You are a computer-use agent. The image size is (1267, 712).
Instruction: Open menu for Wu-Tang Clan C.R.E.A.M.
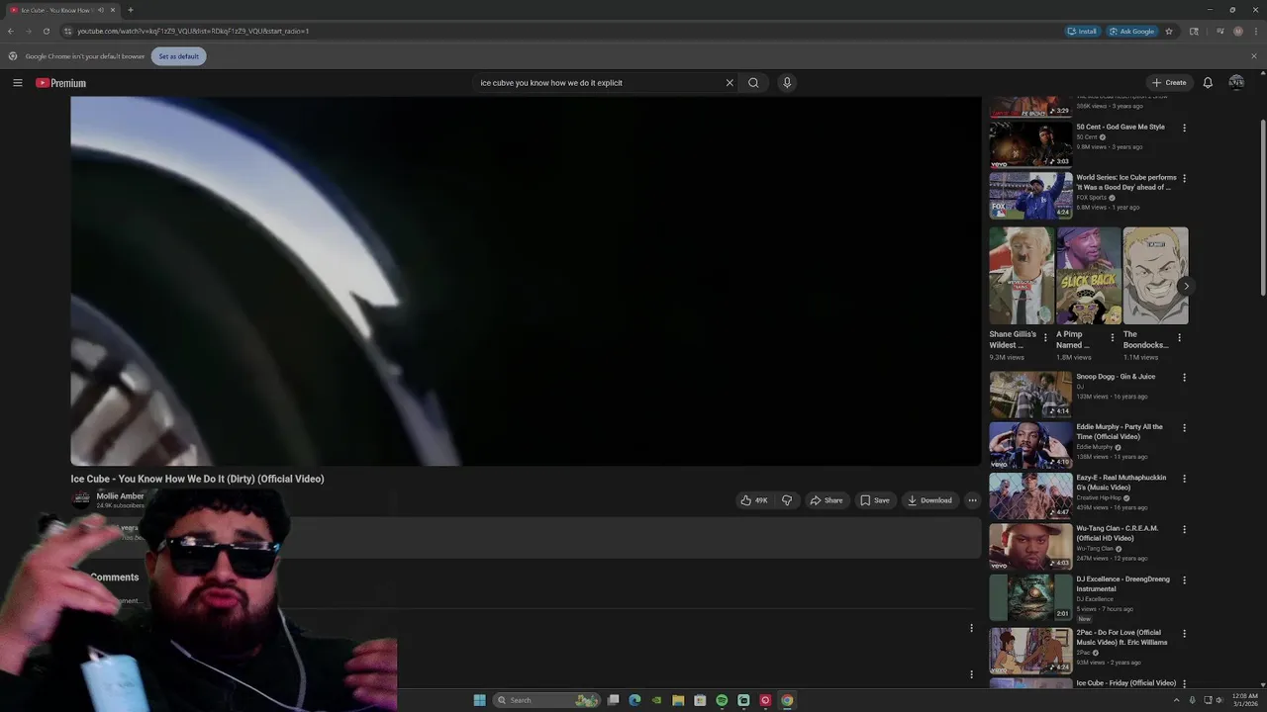(1184, 529)
